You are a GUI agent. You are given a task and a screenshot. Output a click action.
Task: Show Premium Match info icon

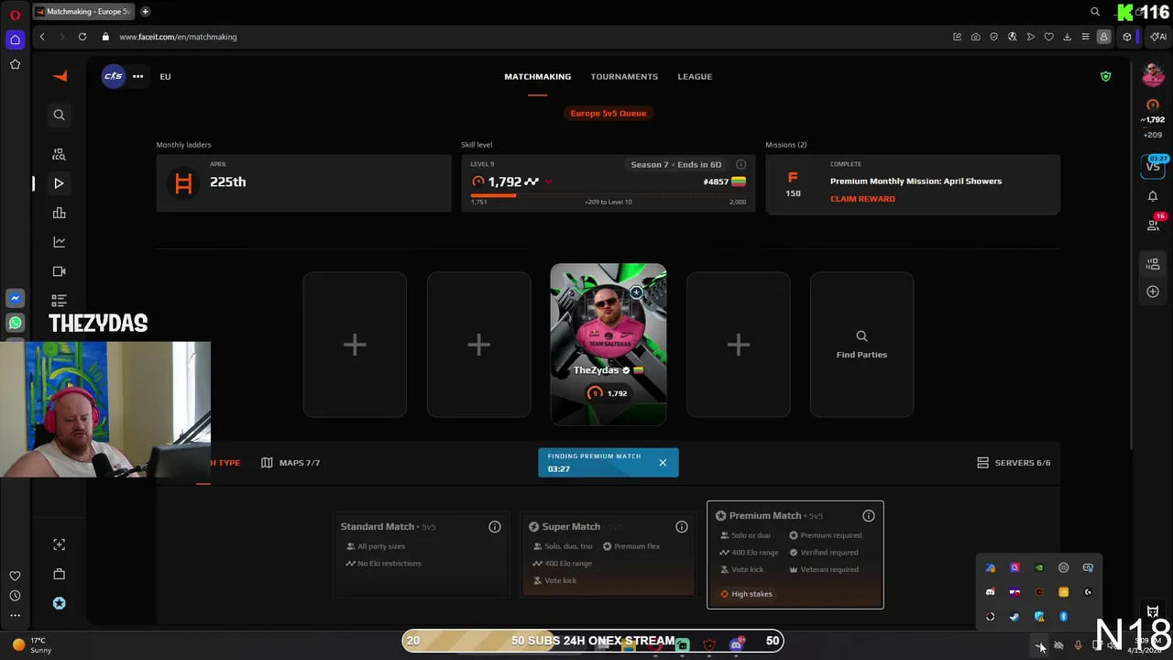(869, 516)
